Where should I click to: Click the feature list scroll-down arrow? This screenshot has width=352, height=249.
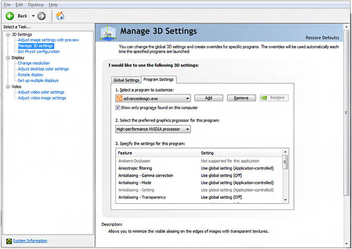[x=285, y=200]
